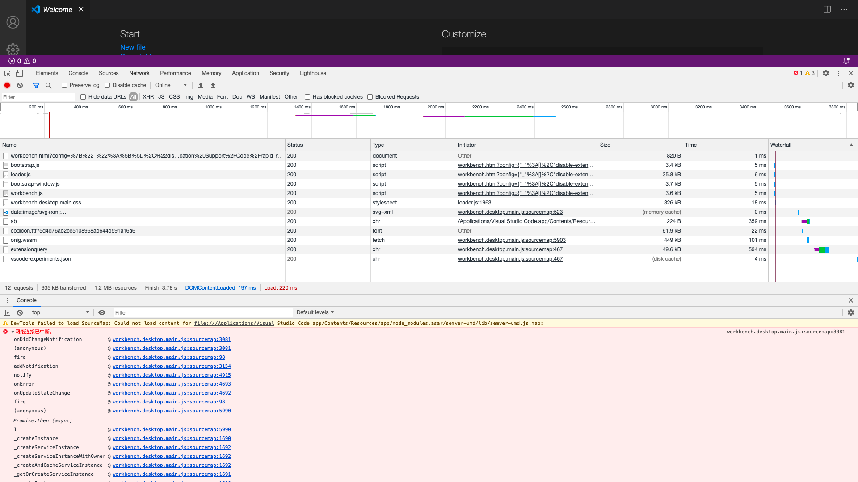
Task: Open the VS Code Manage gear icon
Action: [13, 49]
